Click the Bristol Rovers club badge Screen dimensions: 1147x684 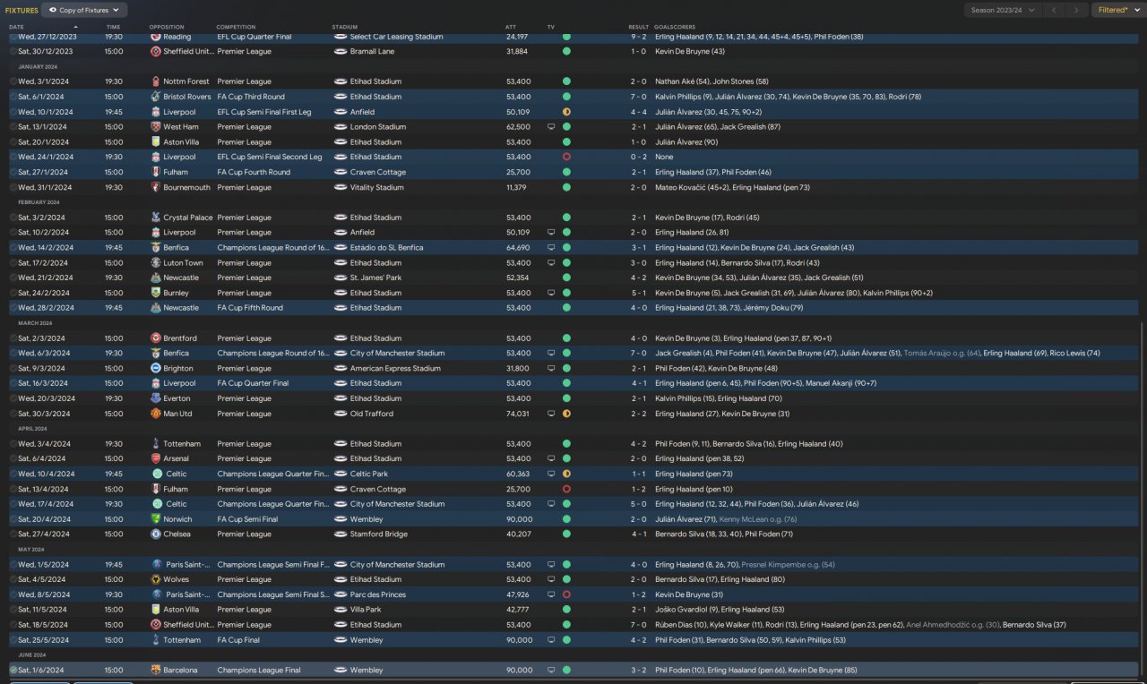[156, 97]
